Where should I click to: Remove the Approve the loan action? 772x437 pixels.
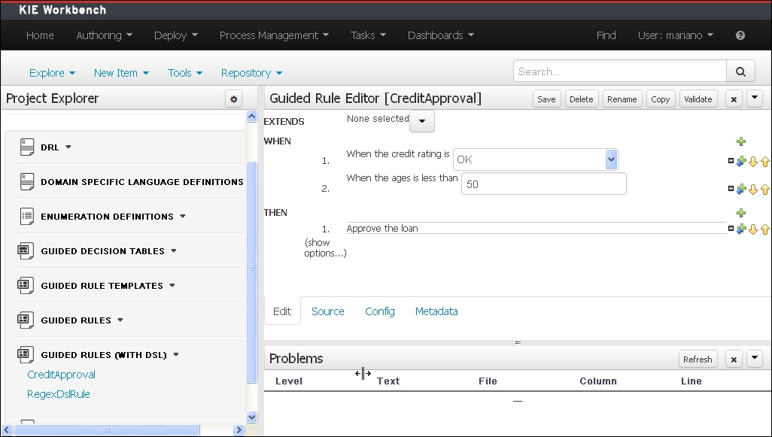tap(731, 229)
